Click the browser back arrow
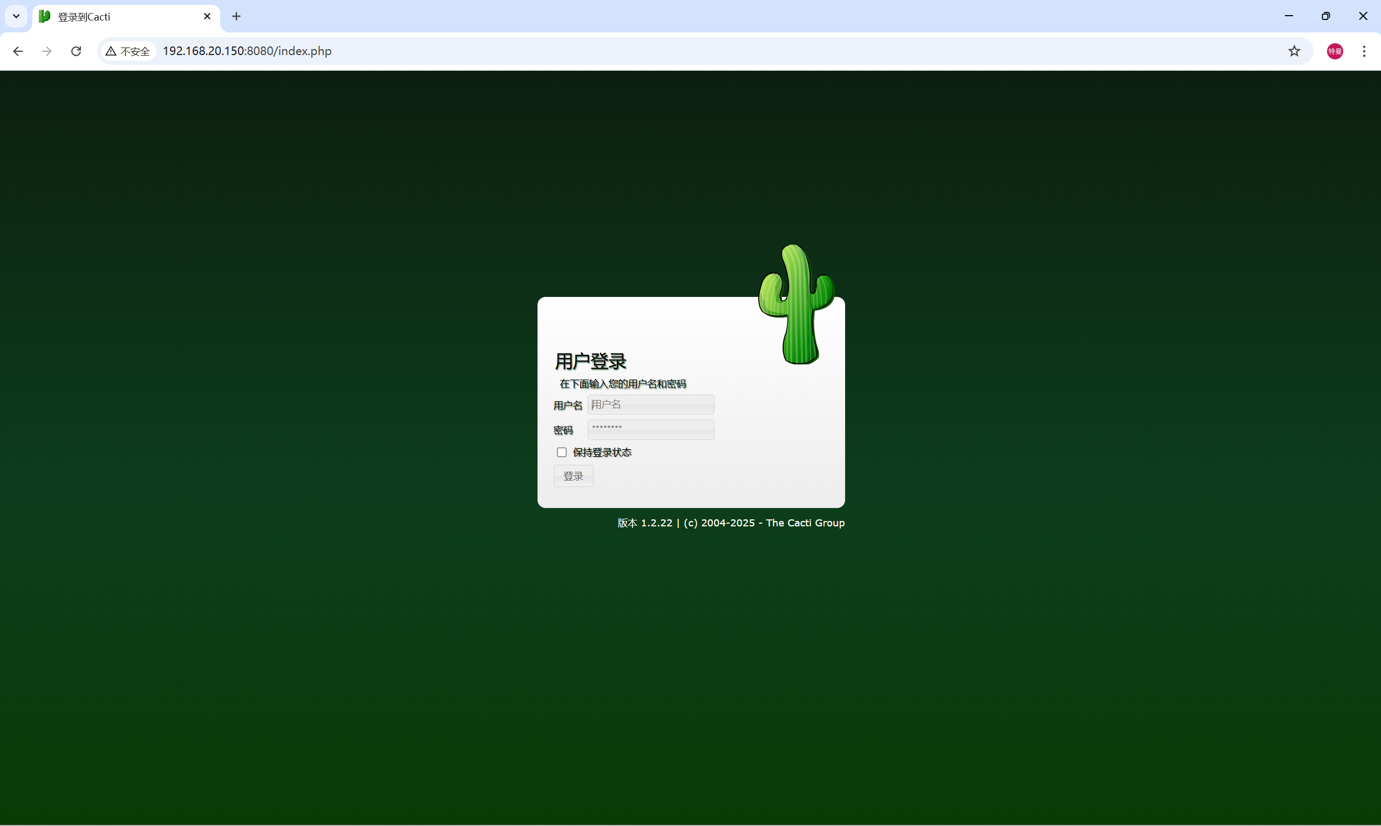This screenshot has height=826, width=1381. (18, 51)
